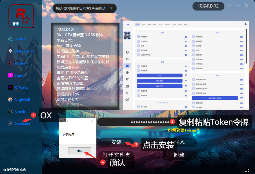The height and width of the screenshot is (174, 255).
Task: Select Phantom-X in the sidebar
Action: pos(21,51)
